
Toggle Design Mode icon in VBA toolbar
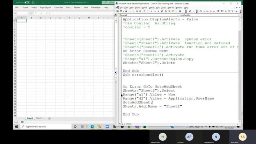[162, 11]
